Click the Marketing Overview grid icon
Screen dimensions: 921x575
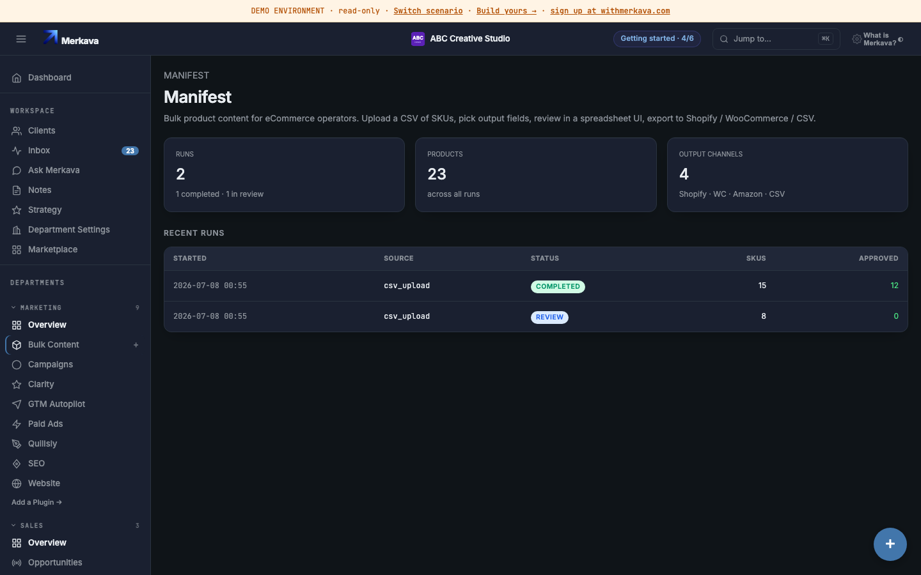click(17, 325)
